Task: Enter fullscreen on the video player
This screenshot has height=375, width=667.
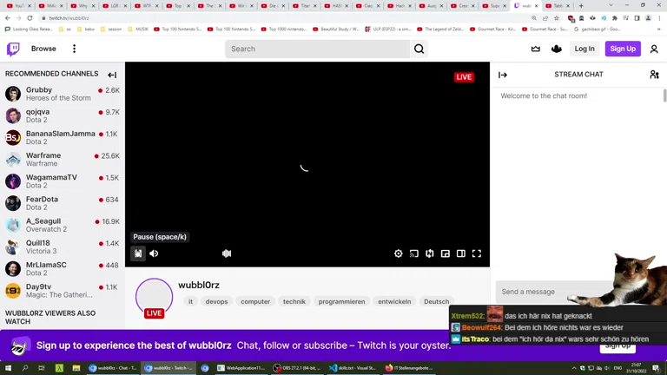Action: click(477, 253)
